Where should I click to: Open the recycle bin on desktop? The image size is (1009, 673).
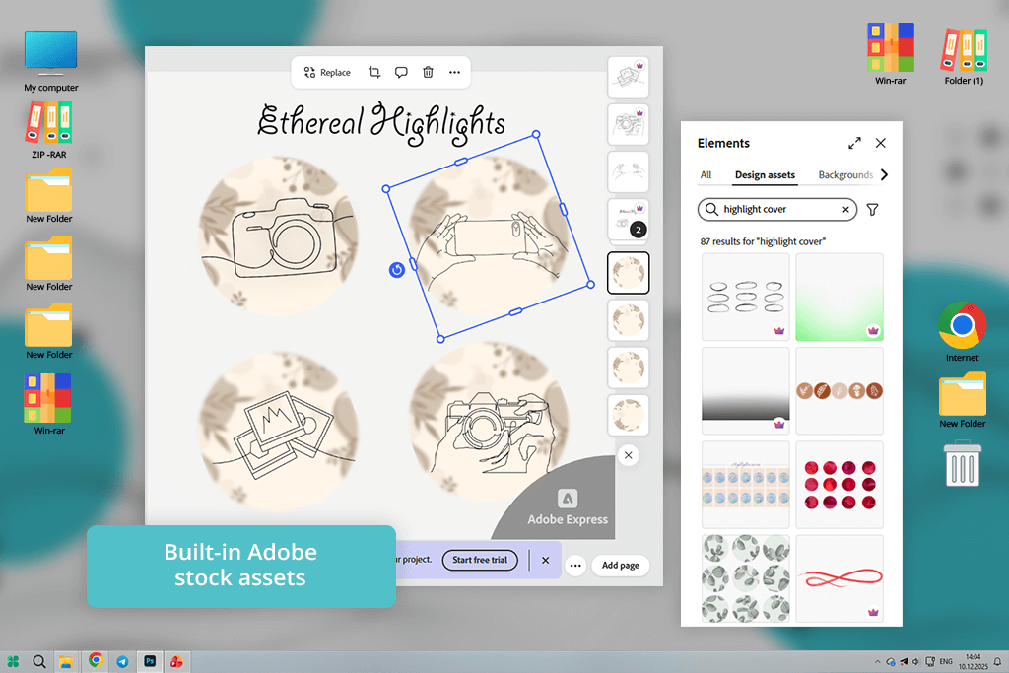(963, 463)
